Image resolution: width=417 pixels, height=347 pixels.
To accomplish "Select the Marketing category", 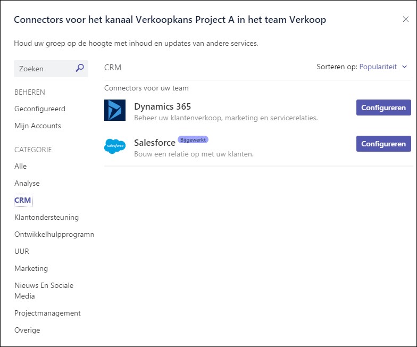I will (31, 268).
